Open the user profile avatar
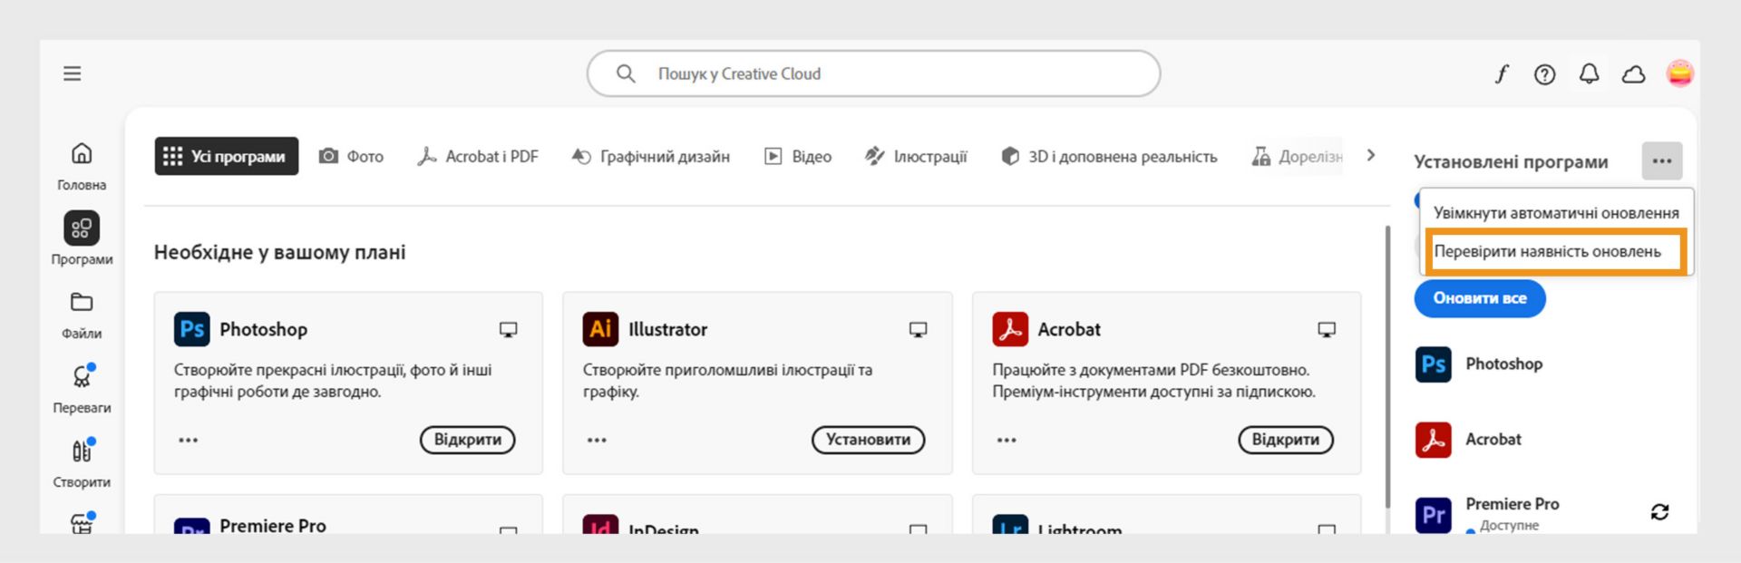This screenshot has width=1741, height=563. point(1679,73)
